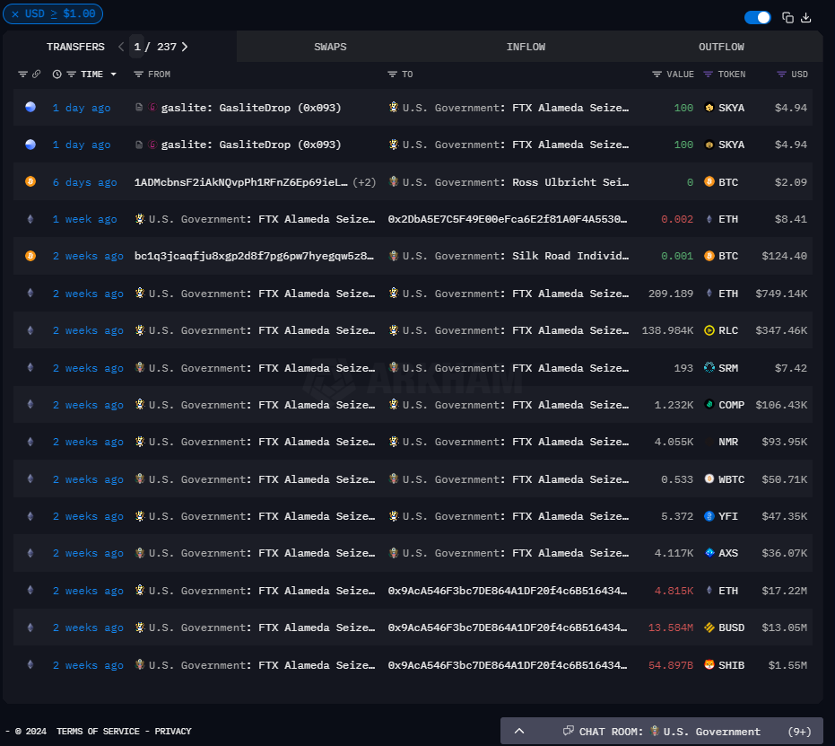This screenshot has height=746, width=835.
Task: Click the VALUE column filter icon
Action: [657, 75]
